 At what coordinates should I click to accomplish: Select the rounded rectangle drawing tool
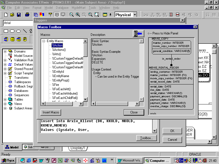pos(12,31)
